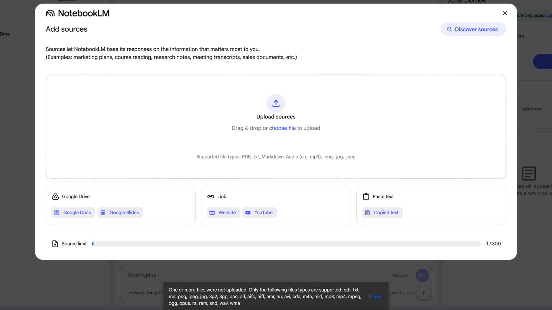Click the Upload sources arrow icon

276,103
